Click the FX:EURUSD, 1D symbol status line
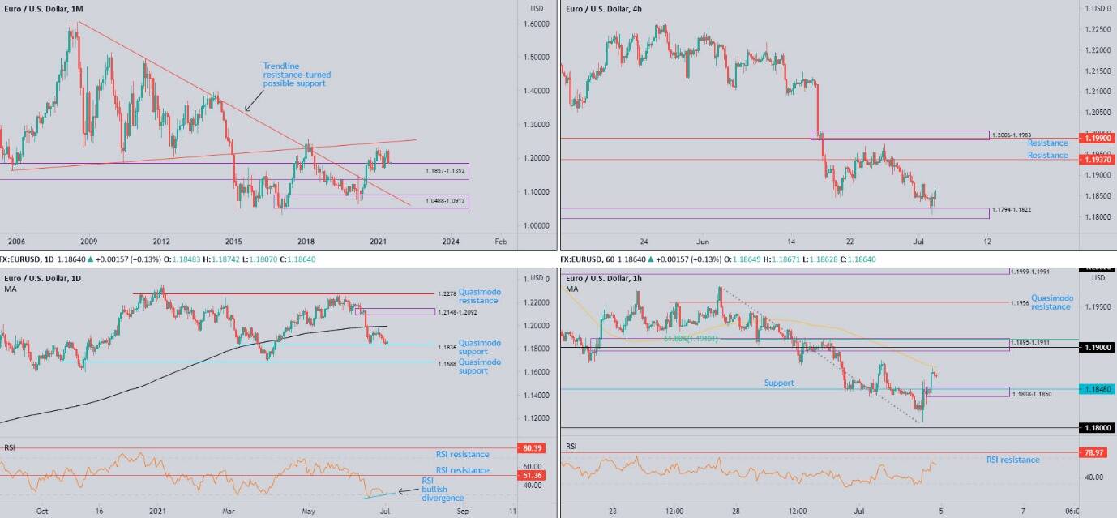Screen dimensions: 1117x518 point(157,259)
